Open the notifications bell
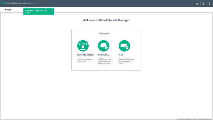The height and width of the screenshot is (120, 213). [197, 4]
